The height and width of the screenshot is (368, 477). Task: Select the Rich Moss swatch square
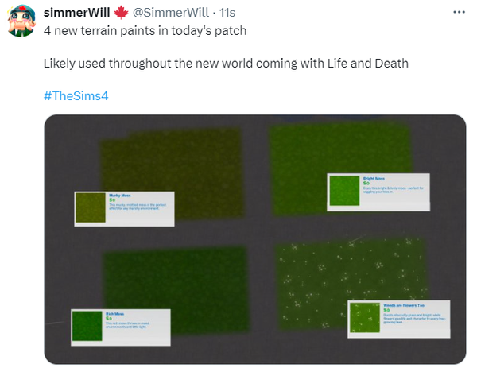click(87, 326)
